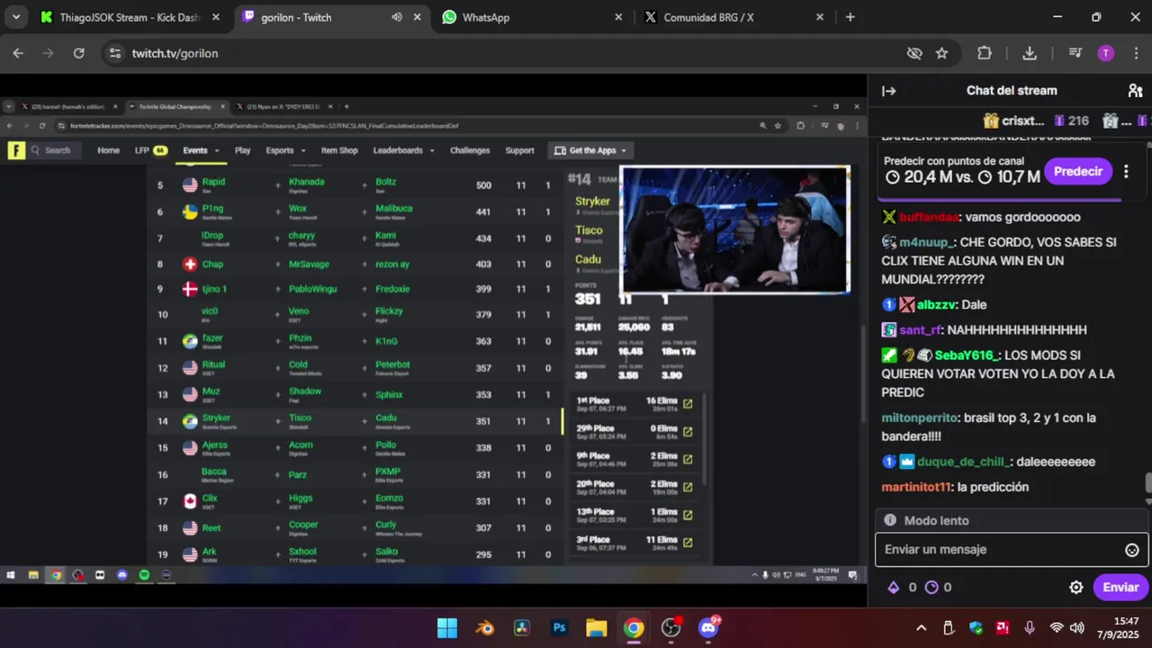The width and height of the screenshot is (1152, 648).
Task: Open username martinitot11 in chat
Action: 915,487
